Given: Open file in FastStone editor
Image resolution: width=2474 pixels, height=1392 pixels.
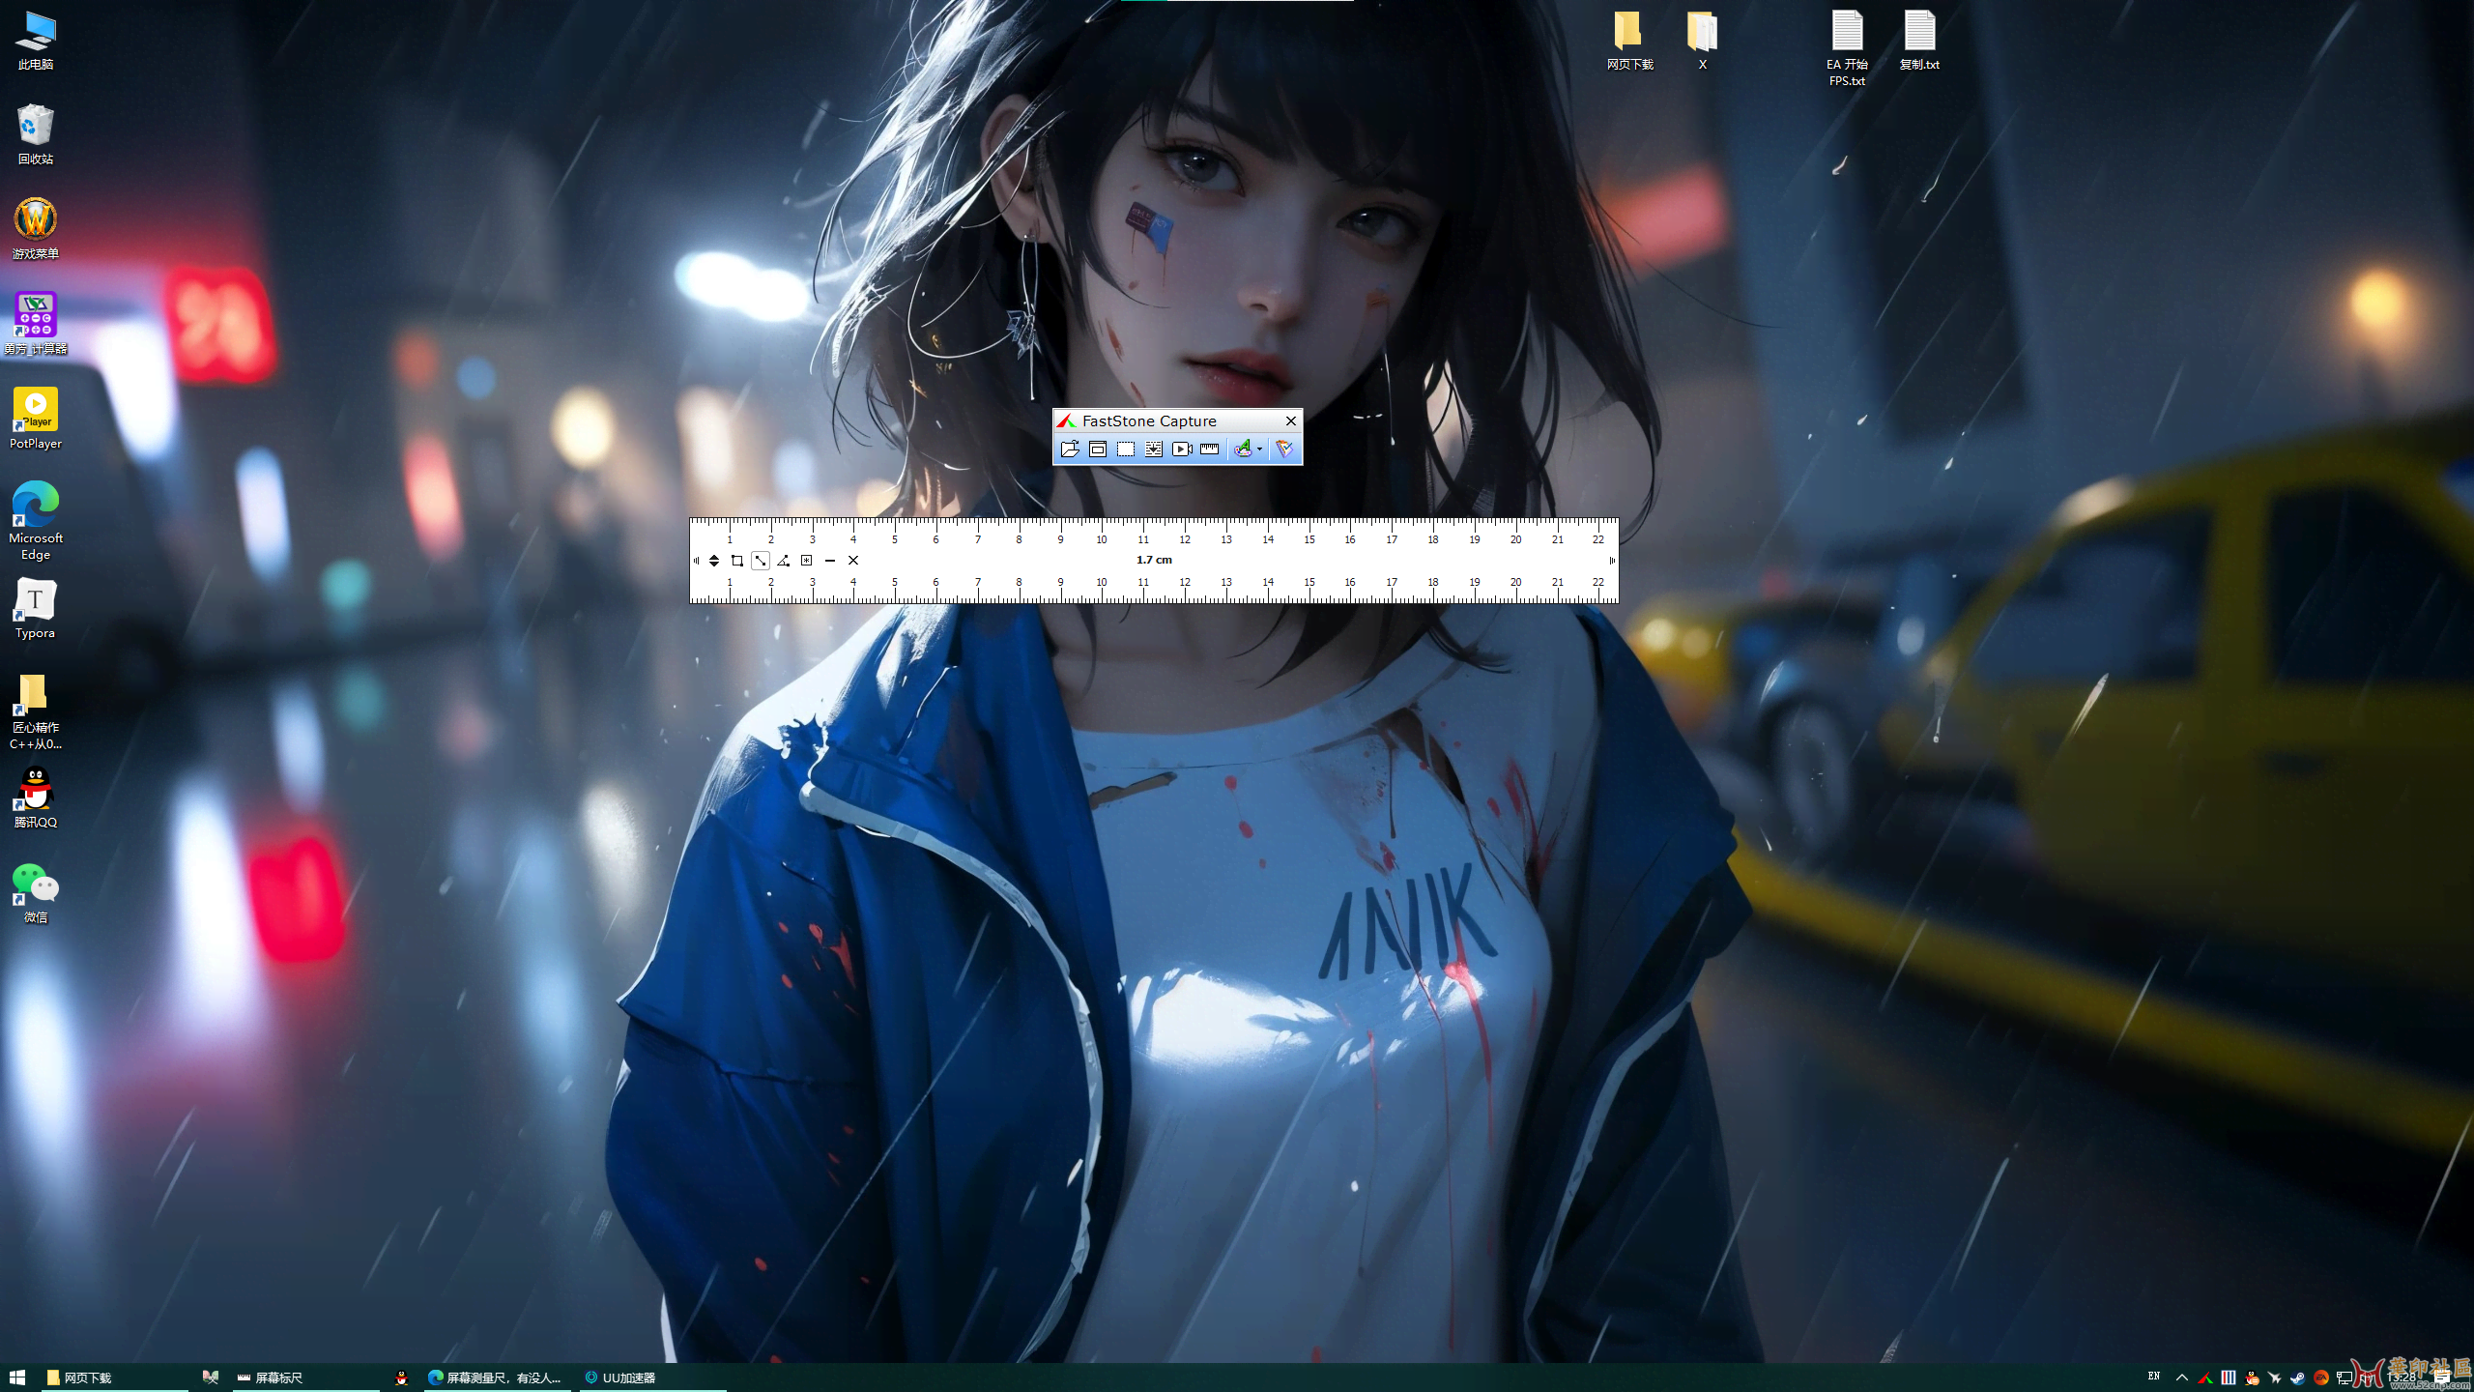Looking at the screenshot, I should [x=1069, y=449].
